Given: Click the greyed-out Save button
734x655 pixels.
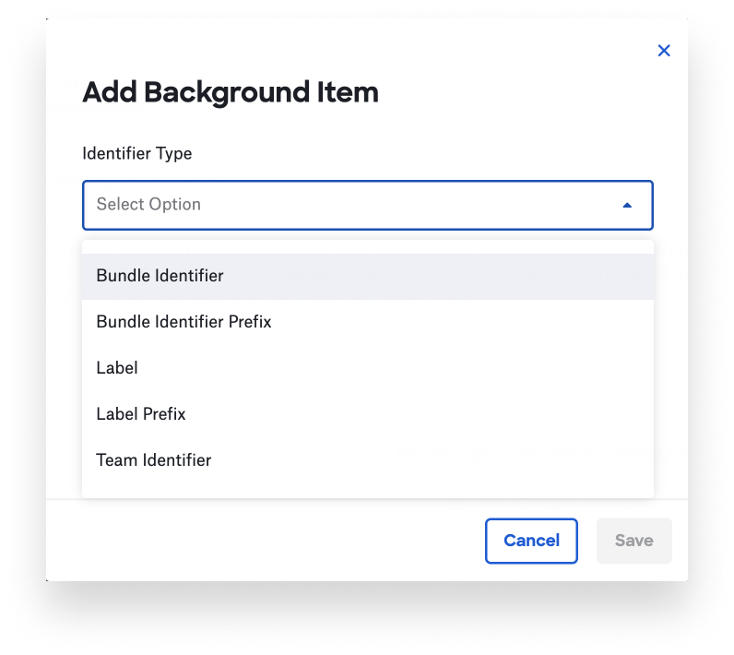Looking at the screenshot, I should (x=633, y=541).
